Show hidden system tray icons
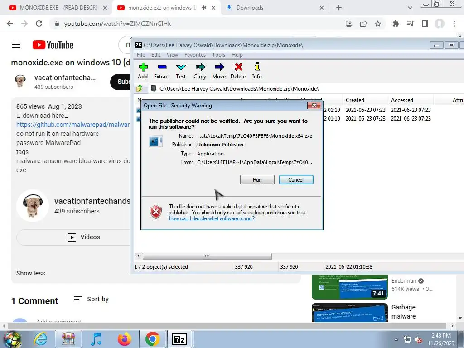The image size is (464, 348). (396, 340)
